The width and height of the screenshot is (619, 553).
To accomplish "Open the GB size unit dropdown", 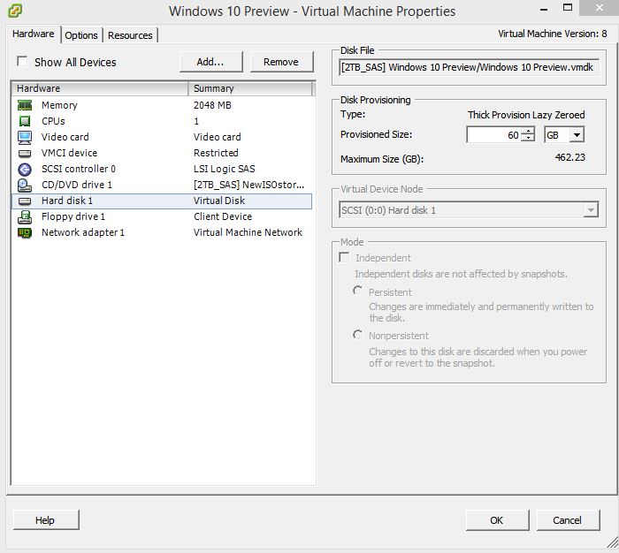I will pyautogui.click(x=577, y=135).
